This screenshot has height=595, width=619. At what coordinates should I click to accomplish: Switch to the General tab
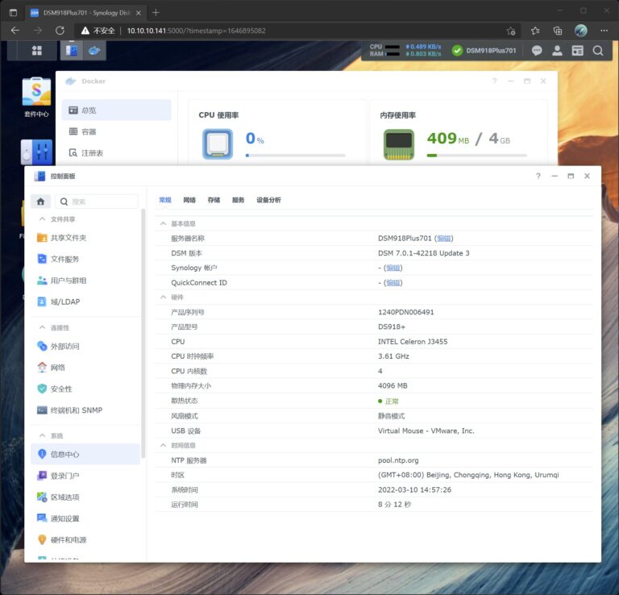tap(165, 200)
